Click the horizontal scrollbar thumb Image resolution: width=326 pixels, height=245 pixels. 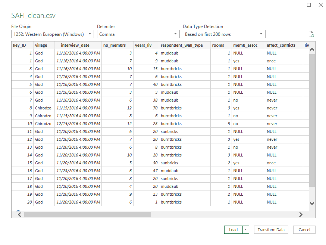click(x=87, y=214)
